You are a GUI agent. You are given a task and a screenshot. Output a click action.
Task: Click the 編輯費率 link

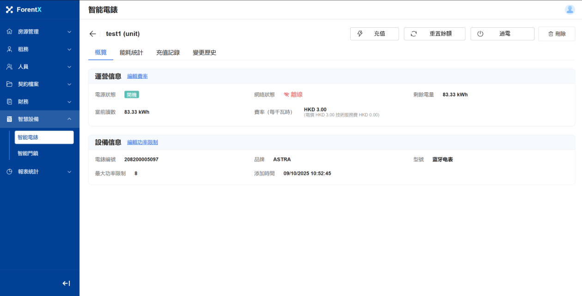[x=137, y=77]
